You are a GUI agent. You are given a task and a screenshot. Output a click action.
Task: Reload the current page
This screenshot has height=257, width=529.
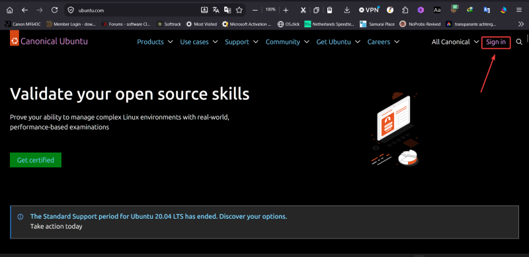tap(54, 10)
